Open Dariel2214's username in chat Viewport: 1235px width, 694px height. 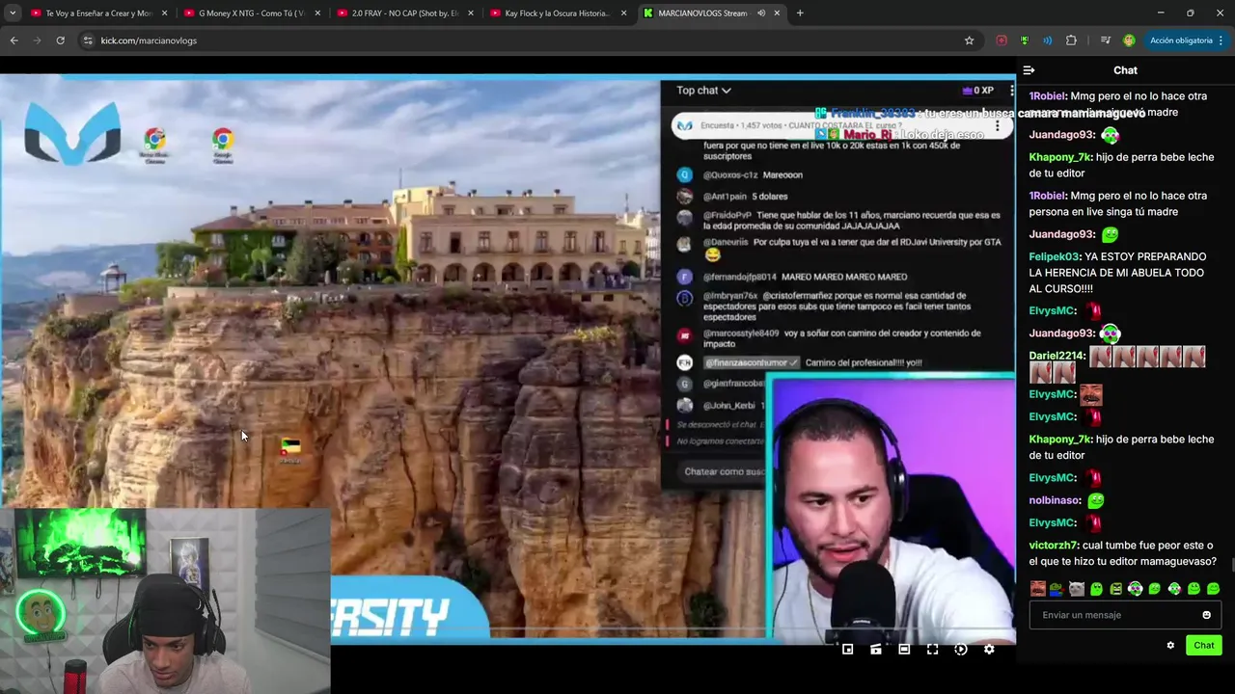coord(1057,357)
